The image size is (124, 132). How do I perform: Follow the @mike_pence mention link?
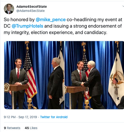tap(50, 20)
